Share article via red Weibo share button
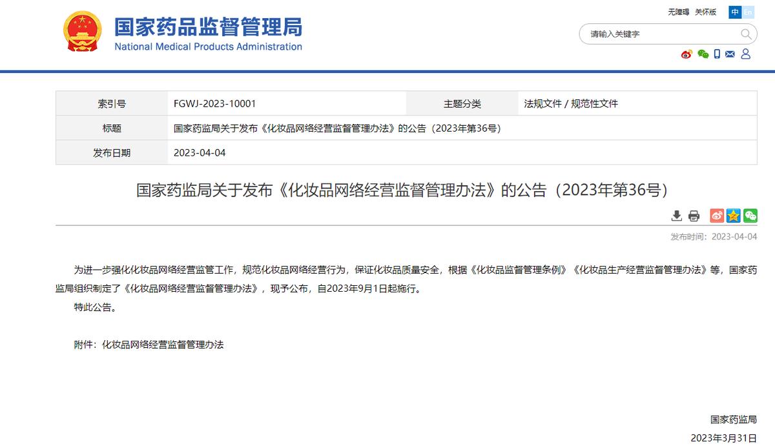This screenshot has height=446, width=775. pos(717,216)
